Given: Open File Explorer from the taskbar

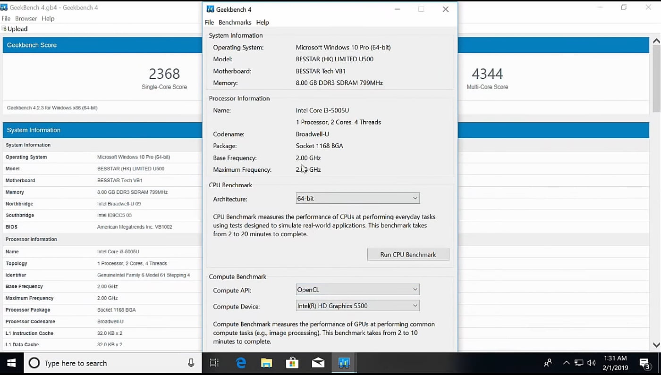Looking at the screenshot, I should [267, 363].
